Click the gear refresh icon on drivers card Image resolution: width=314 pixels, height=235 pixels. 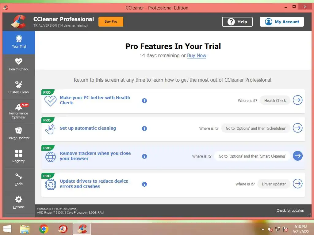tap(51, 185)
